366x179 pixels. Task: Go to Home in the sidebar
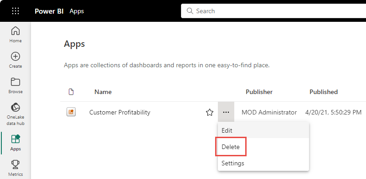[x=15, y=35]
